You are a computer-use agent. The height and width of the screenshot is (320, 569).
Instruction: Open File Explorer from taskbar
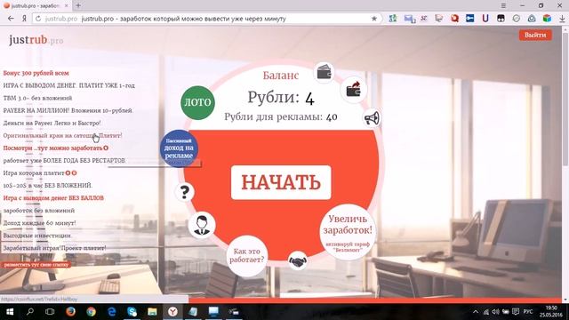click(152, 312)
